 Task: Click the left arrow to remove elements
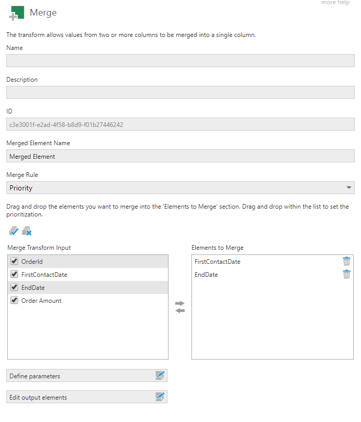point(179,311)
